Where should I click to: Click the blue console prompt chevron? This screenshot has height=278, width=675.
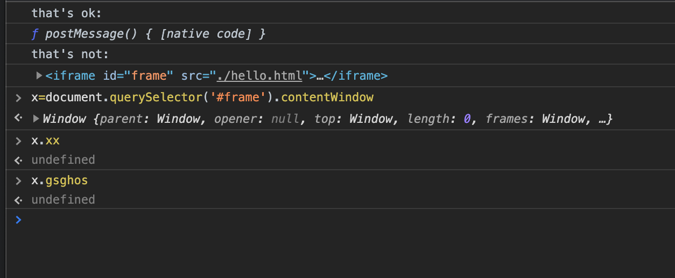point(19,219)
